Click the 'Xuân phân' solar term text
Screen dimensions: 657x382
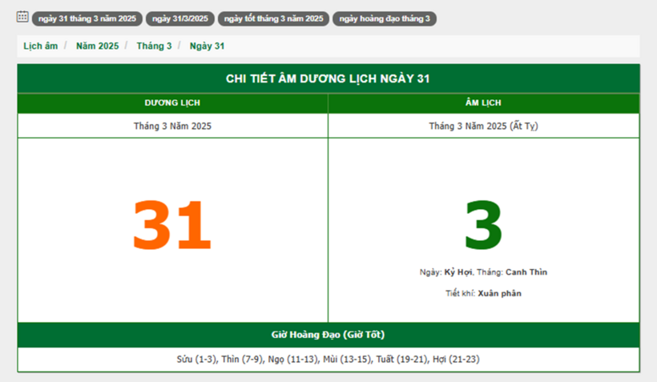pyautogui.click(x=499, y=293)
